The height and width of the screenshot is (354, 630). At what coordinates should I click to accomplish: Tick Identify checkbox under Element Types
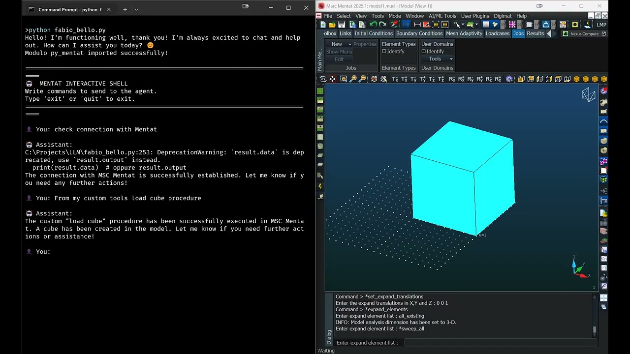pyautogui.click(x=384, y=51)
